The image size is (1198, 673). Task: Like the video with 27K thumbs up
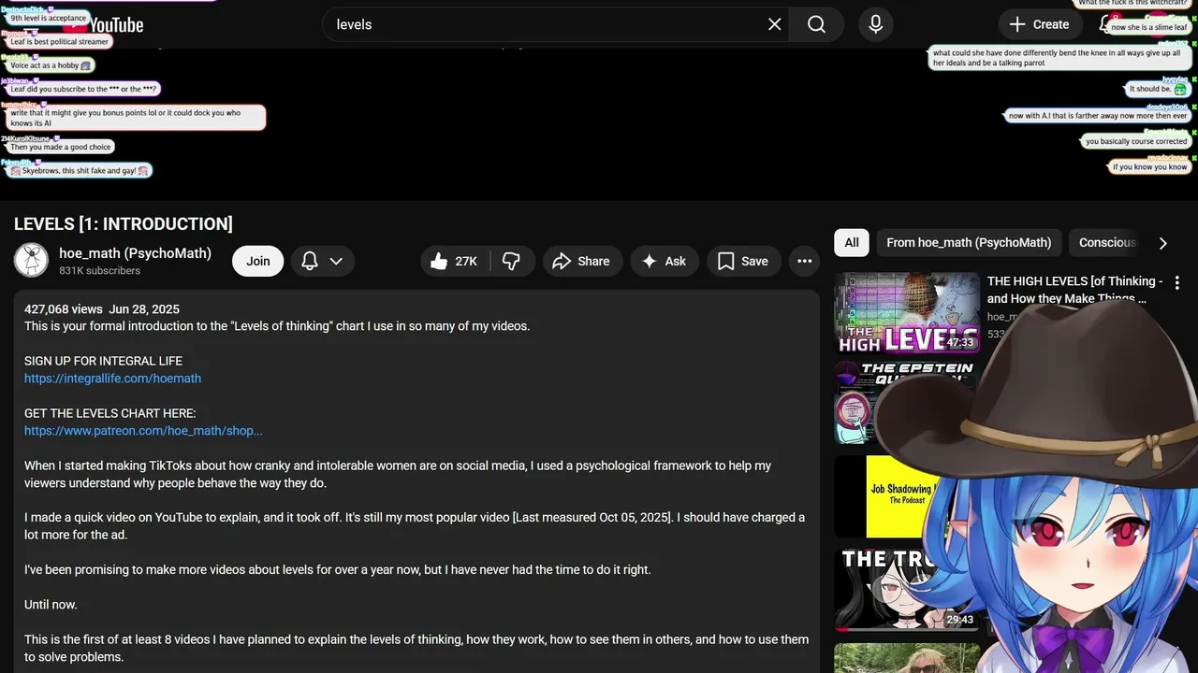coord(455,262)
